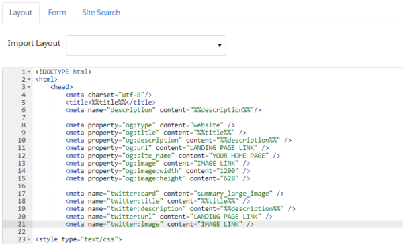Screen dimensions: 403x244
Task: Click the og:title meta line
Action: coord(156,133)
